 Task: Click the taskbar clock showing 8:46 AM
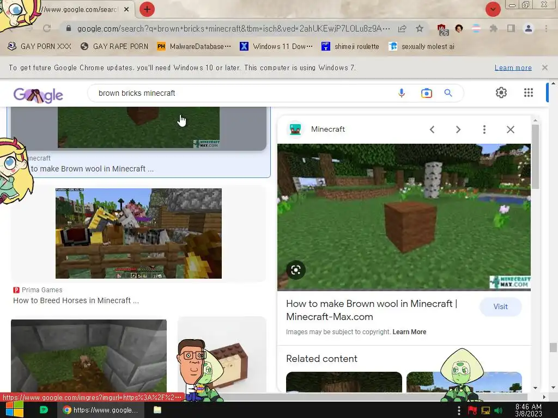tap(529, 410)
